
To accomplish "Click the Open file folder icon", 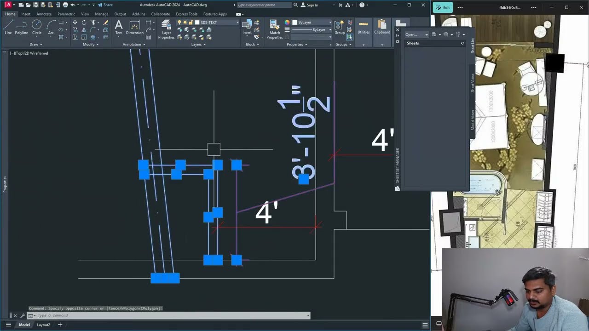I will coord(28,5).
